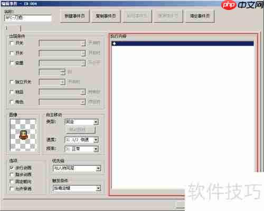This screenshot has width=264, height=211.
Task: Open the 优先级 priority dropdown
Action: [x=77, y=168]
